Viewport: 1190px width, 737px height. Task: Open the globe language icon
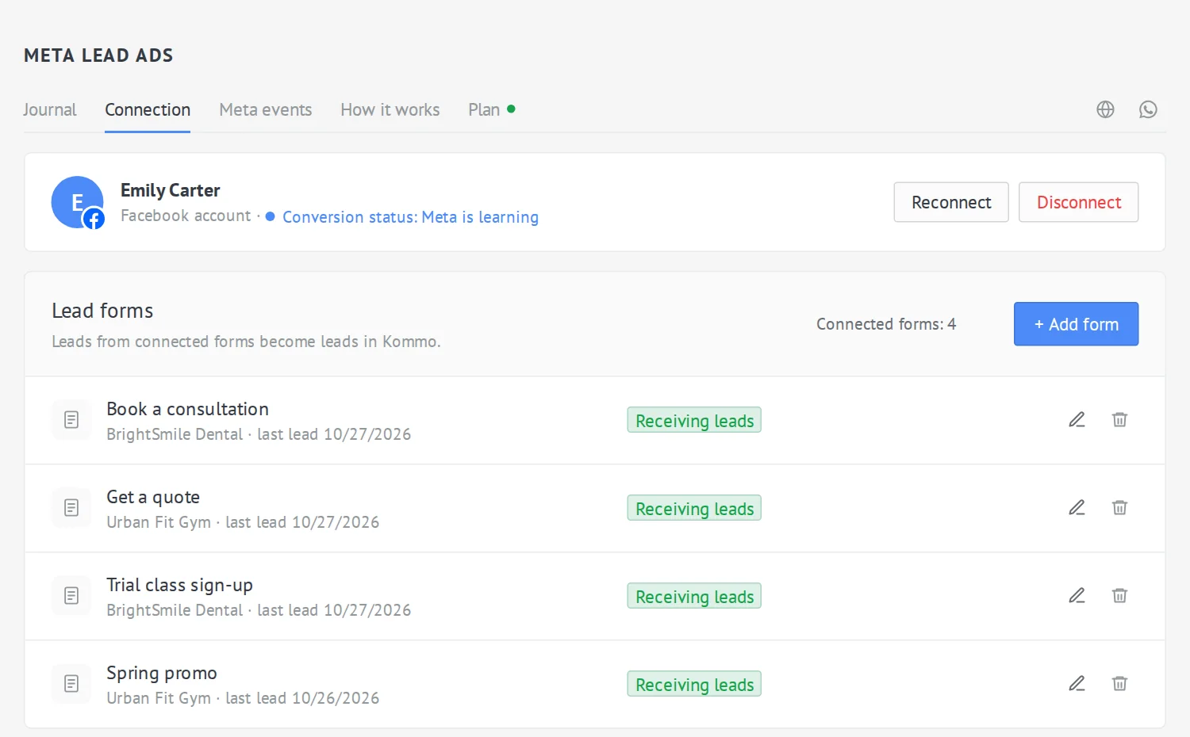coord(1105,109)
